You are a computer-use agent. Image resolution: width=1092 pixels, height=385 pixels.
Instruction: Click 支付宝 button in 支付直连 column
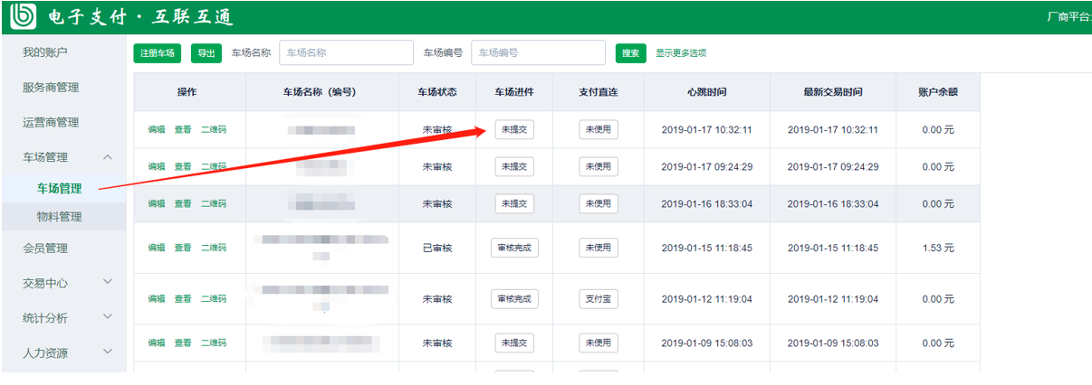click(599, 299)
